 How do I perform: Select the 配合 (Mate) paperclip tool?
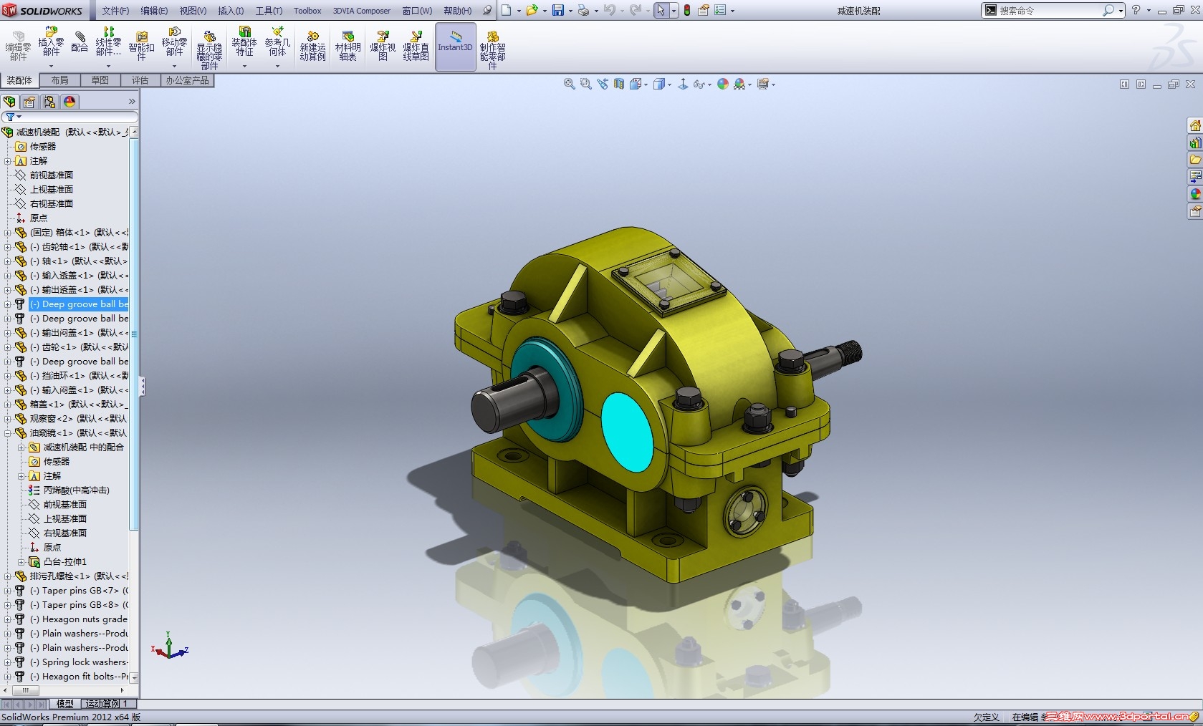80,42
